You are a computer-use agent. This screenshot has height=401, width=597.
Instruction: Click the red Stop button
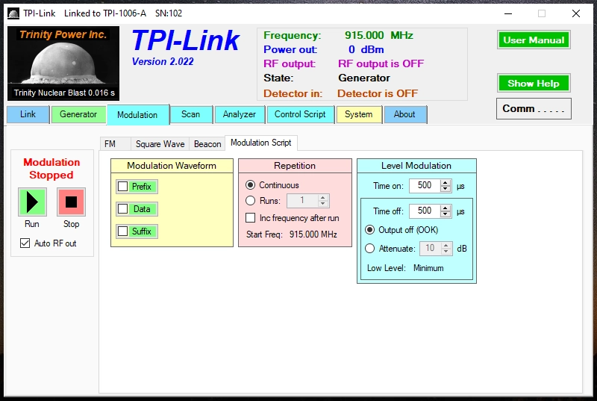pyautogui.click(x=71, y=202)
